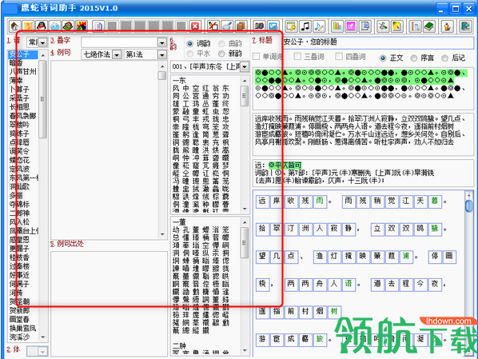Select 蝶恋花 in the tune list
The image size is (478, 359).
click(x=19, y=160)
